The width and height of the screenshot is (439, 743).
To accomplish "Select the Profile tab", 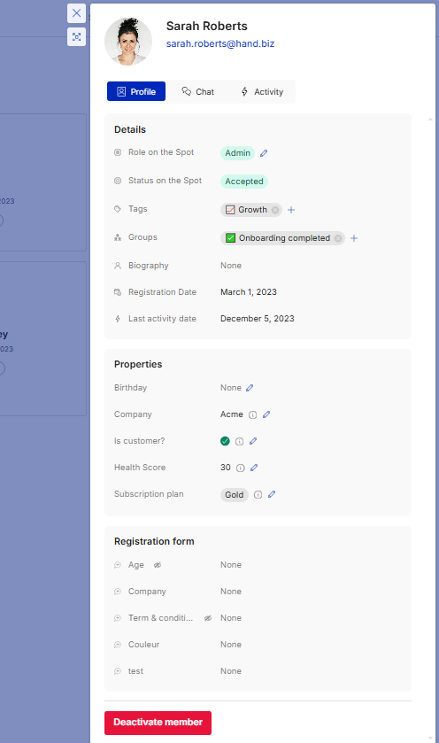I will click(x=136, y=91).
